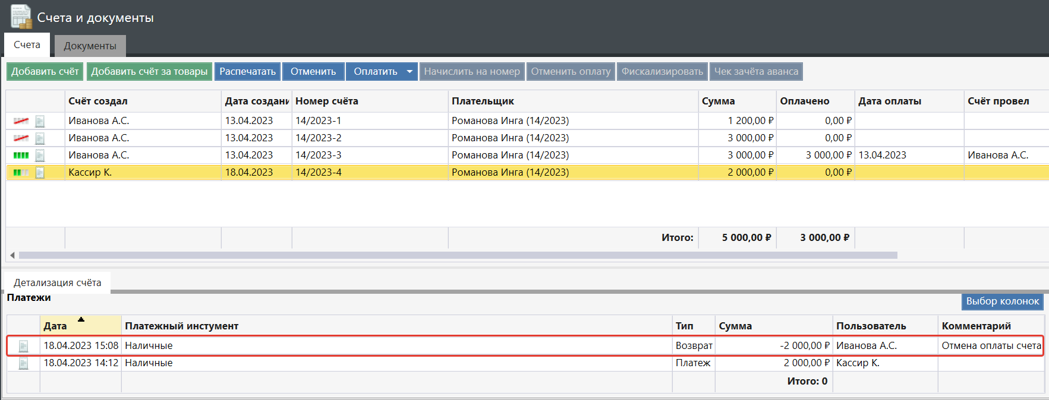
Task: Click the partial-payment status icon of invoice 14/2023-4
Action: point(21,173)
